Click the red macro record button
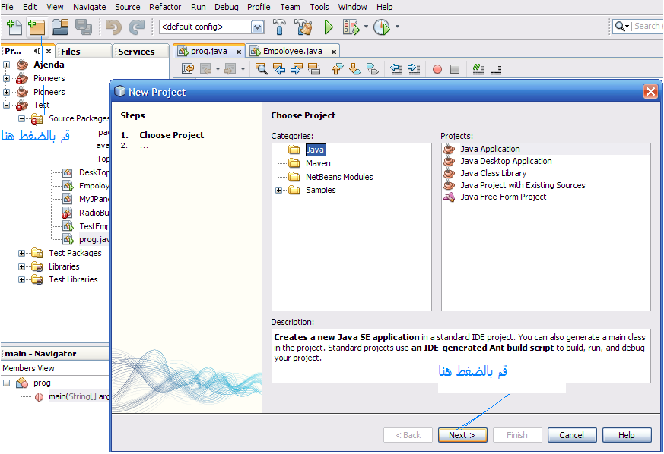The image size is (664, 454). tap(437, 69)
